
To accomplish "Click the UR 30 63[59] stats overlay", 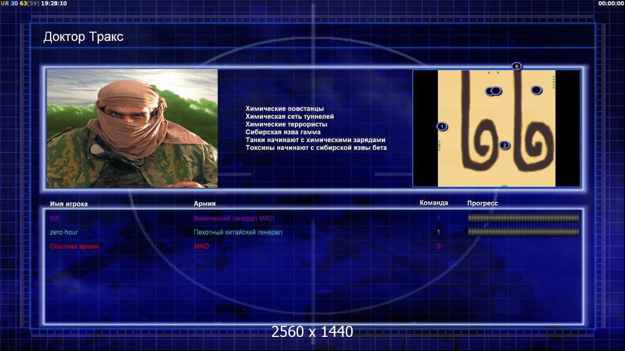I will pyautogui.click(x=20, y=3).
